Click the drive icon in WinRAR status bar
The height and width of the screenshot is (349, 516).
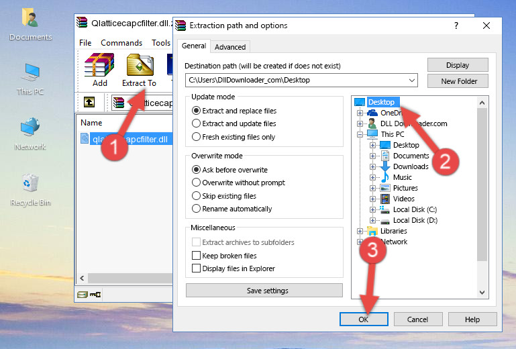click(x=83, y=295)
